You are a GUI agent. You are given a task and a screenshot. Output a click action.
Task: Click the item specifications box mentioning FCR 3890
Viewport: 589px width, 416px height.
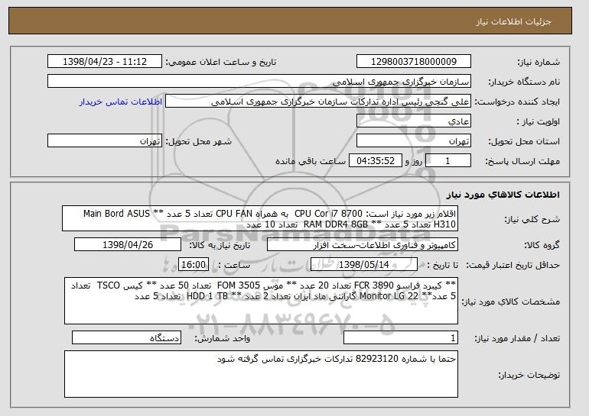coord(261,301)
